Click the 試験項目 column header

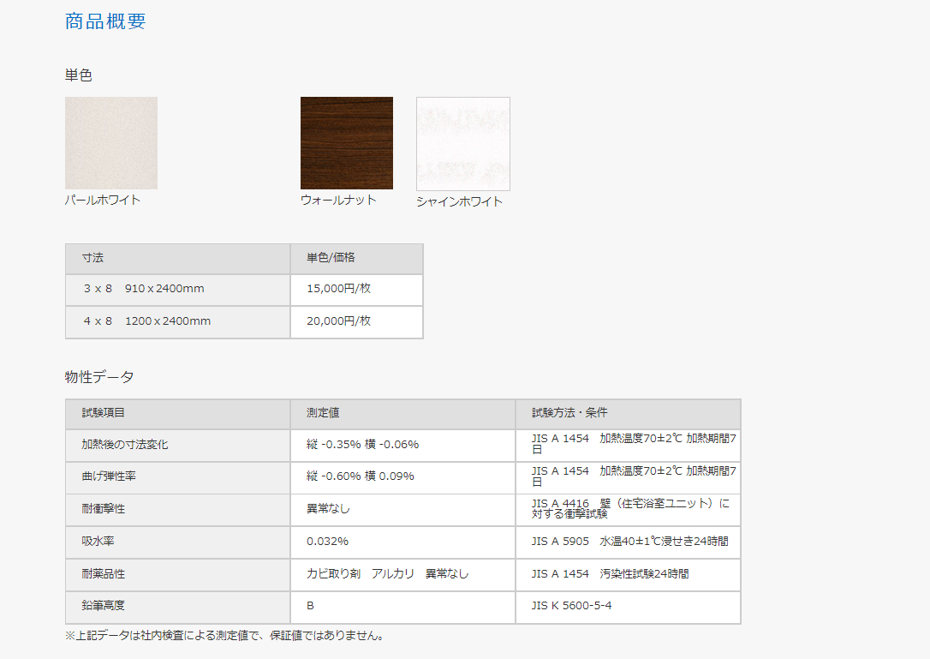click(x=104, y=413)
